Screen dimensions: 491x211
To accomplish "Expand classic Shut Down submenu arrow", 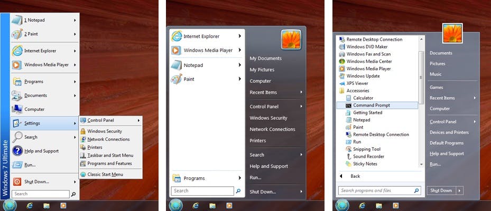I will coord(75,182).
